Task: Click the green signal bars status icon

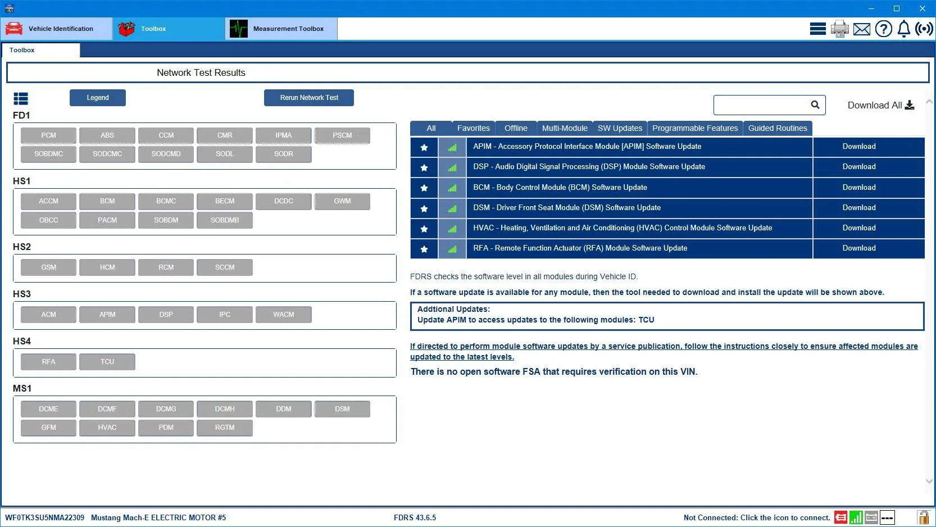Action: pyautogui.click(x=856, y=517)
